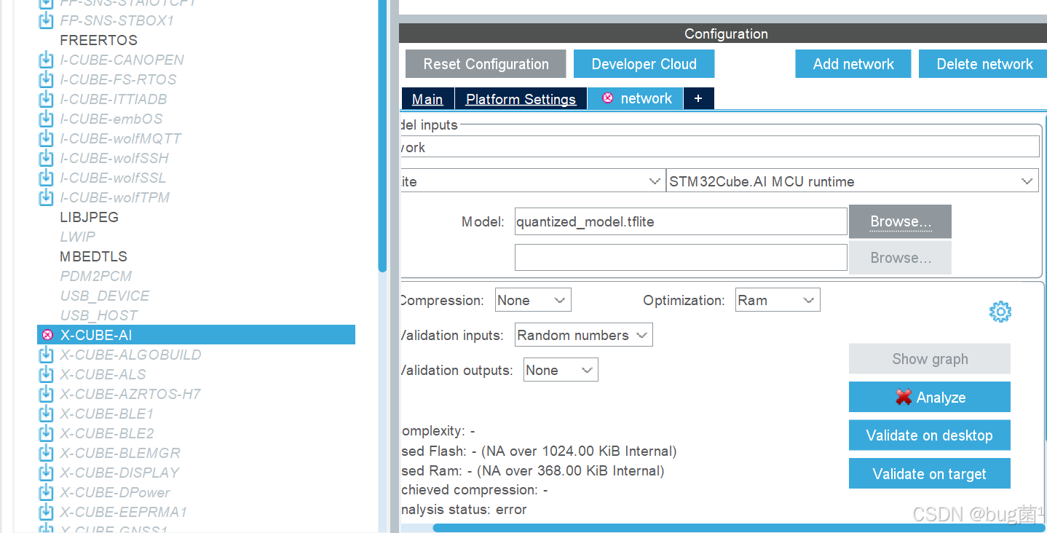The height and width of the screenshot is (533, 1047).
Task: Click Add network button
Action: [x=853, y=64]
